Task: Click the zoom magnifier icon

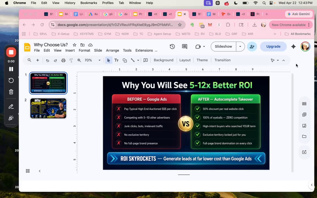Action: 79,60
